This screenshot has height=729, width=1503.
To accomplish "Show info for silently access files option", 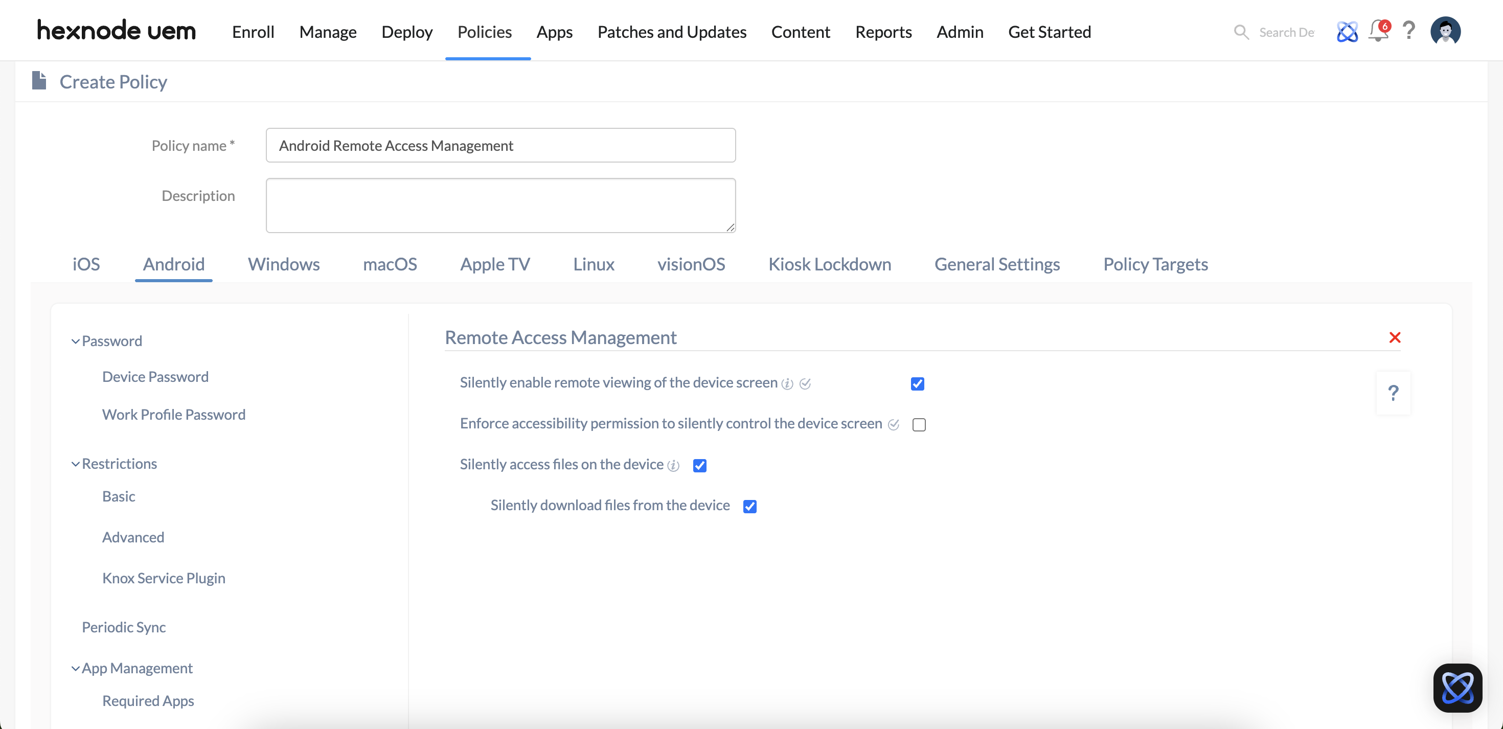I will (x=673, y=465).
